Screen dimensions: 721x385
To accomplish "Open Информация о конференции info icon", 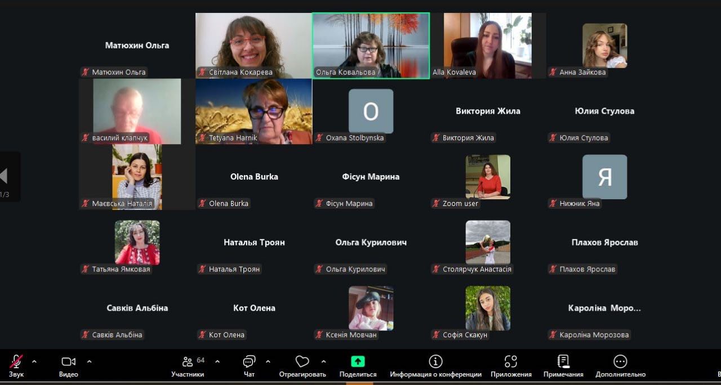I will pos(435,361).
